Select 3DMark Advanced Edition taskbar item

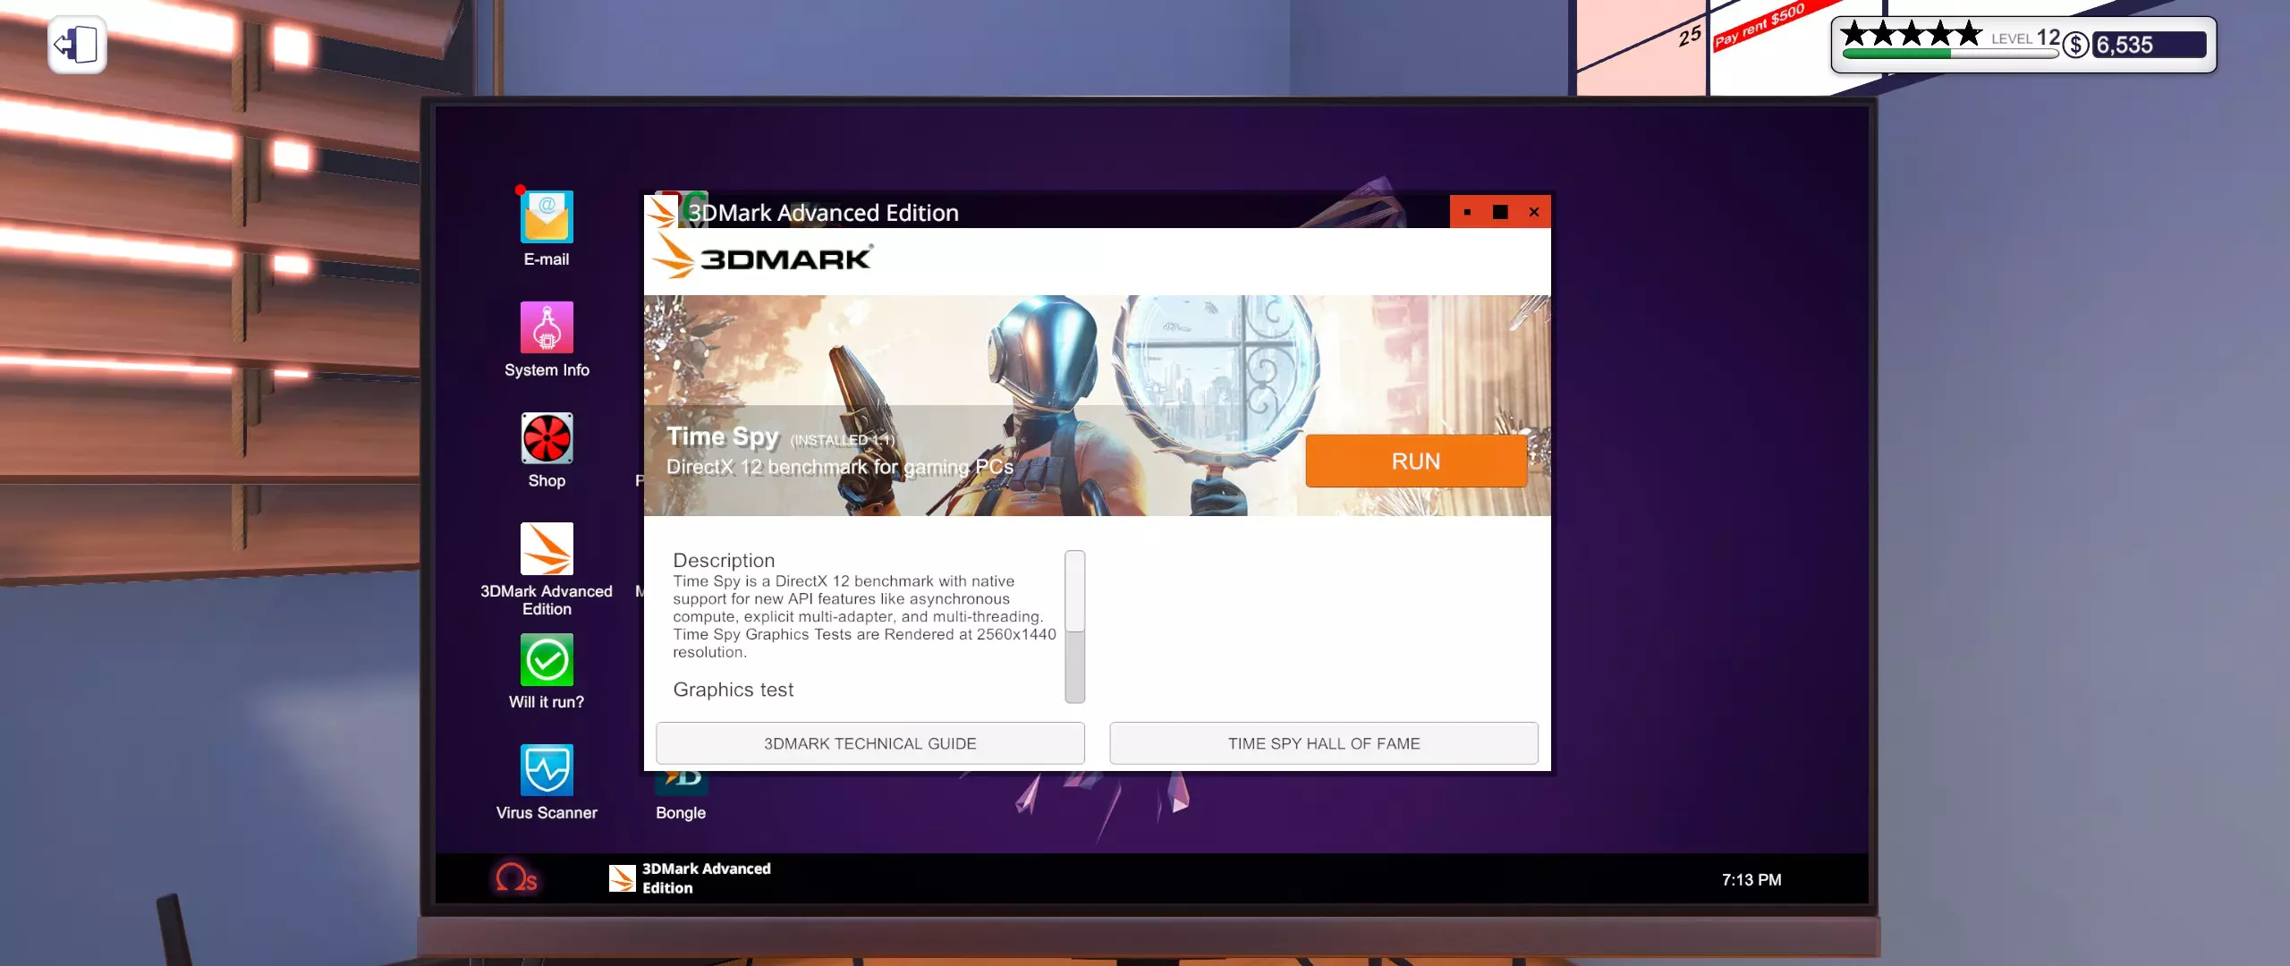691,878
